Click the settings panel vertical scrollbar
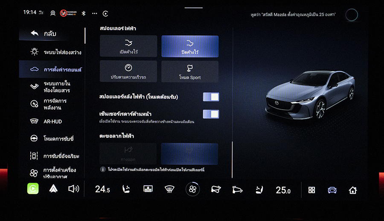The image size is (384, 221). pyautogui.click(x=232, y=159)
